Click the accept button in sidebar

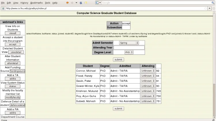point(13,44)
